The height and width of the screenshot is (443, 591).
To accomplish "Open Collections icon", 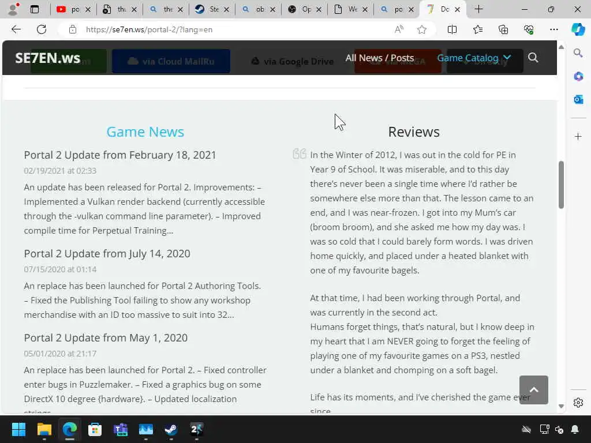I will [503, 29].
